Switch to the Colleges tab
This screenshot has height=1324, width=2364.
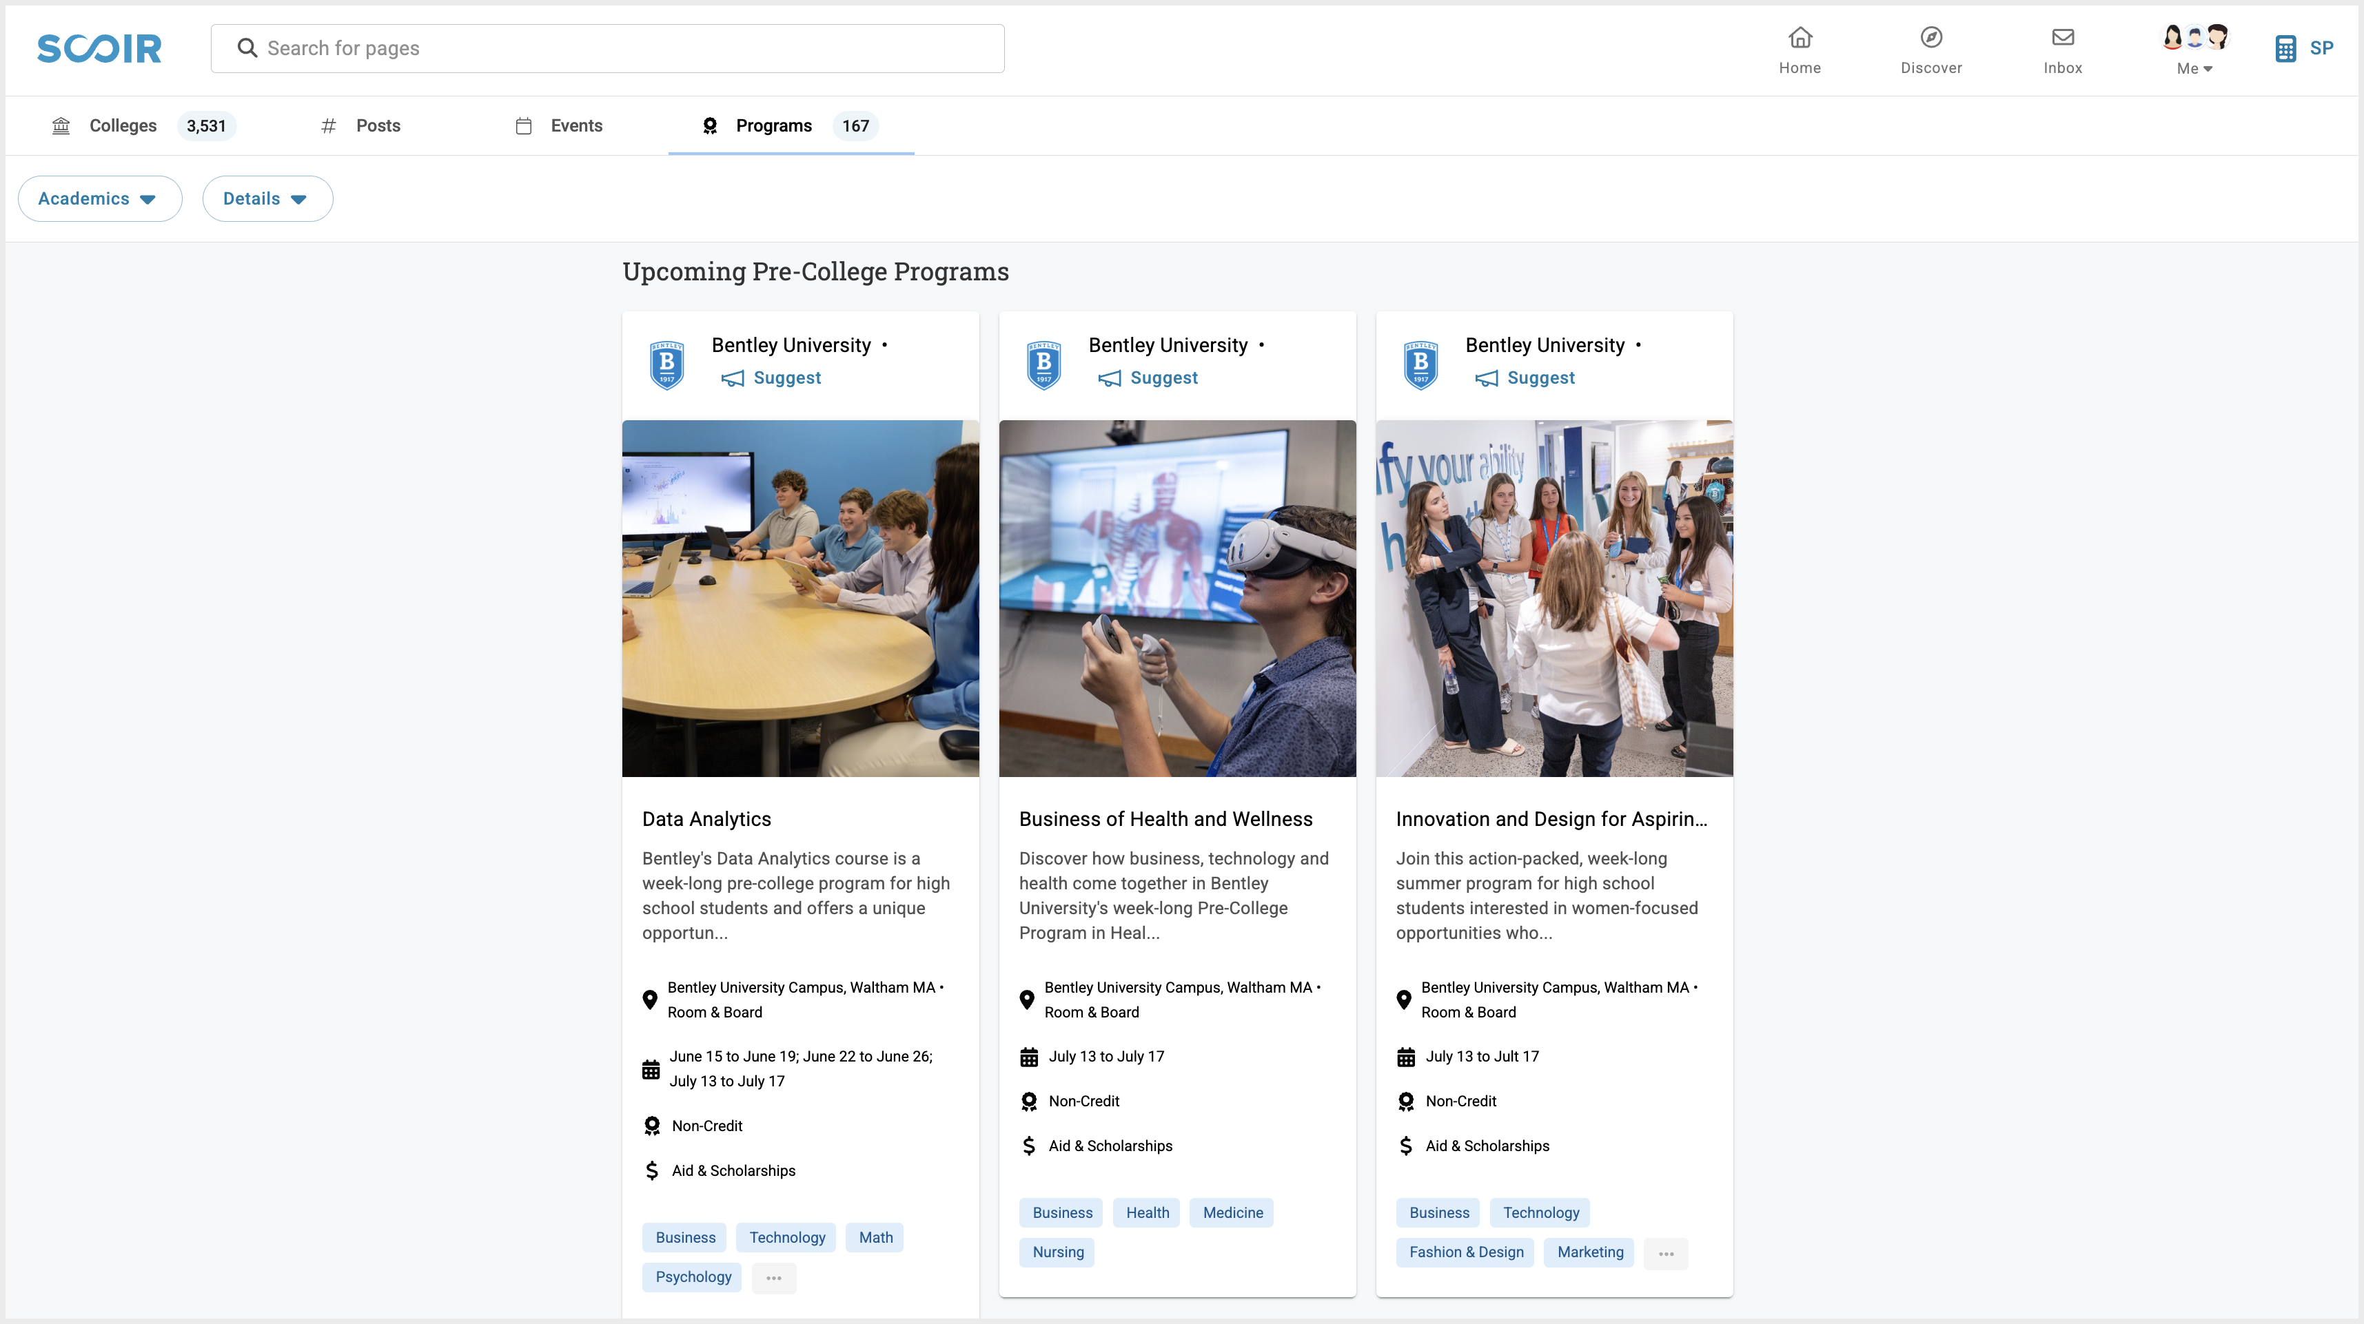123,125
